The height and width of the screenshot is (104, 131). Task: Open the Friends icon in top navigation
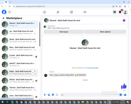(x=58, y=12)
